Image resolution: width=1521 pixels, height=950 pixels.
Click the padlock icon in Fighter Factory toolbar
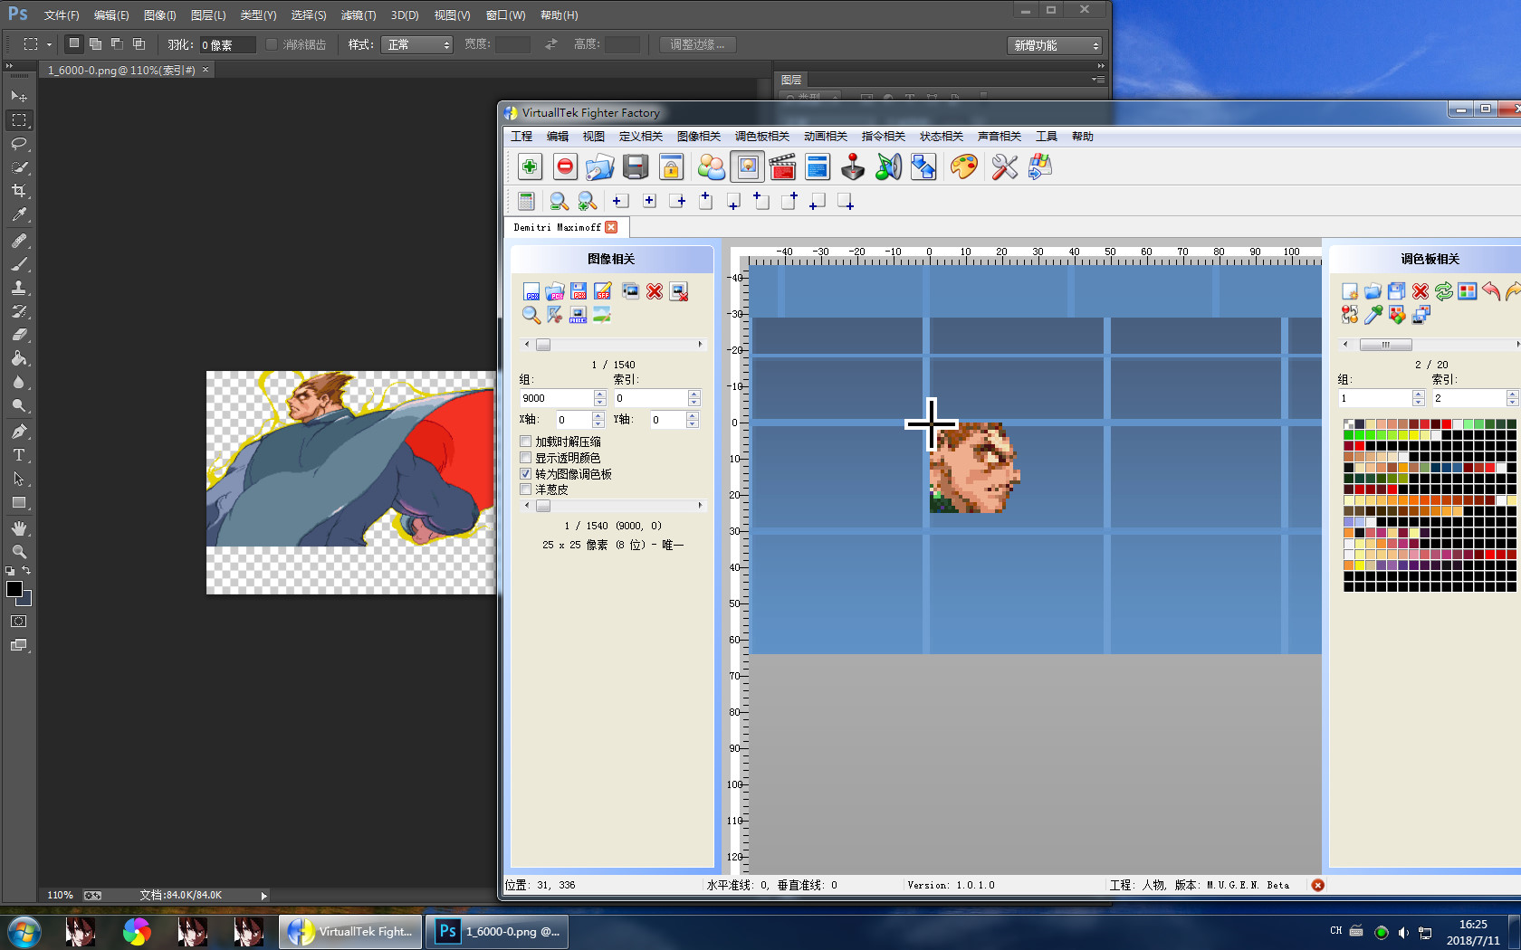point(671,166)
